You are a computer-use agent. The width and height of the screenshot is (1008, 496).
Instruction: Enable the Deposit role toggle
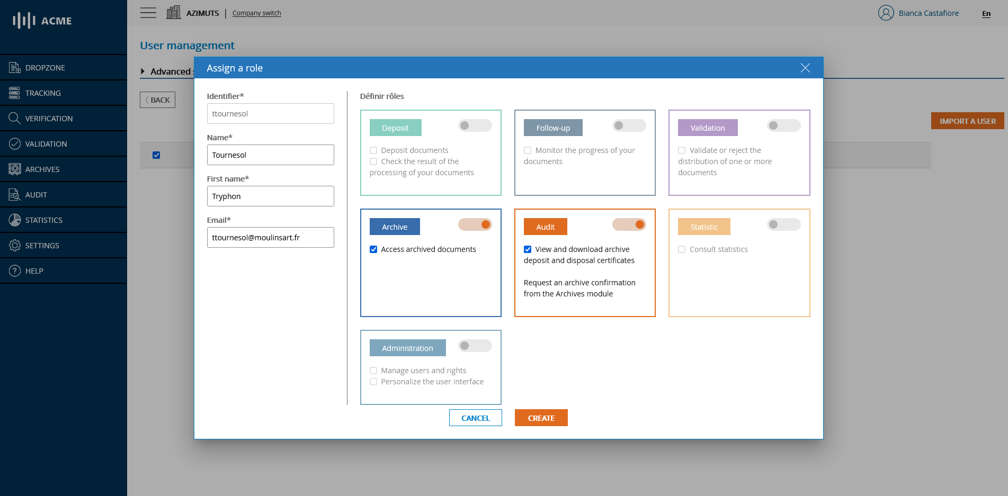click(x=475, y=125)
